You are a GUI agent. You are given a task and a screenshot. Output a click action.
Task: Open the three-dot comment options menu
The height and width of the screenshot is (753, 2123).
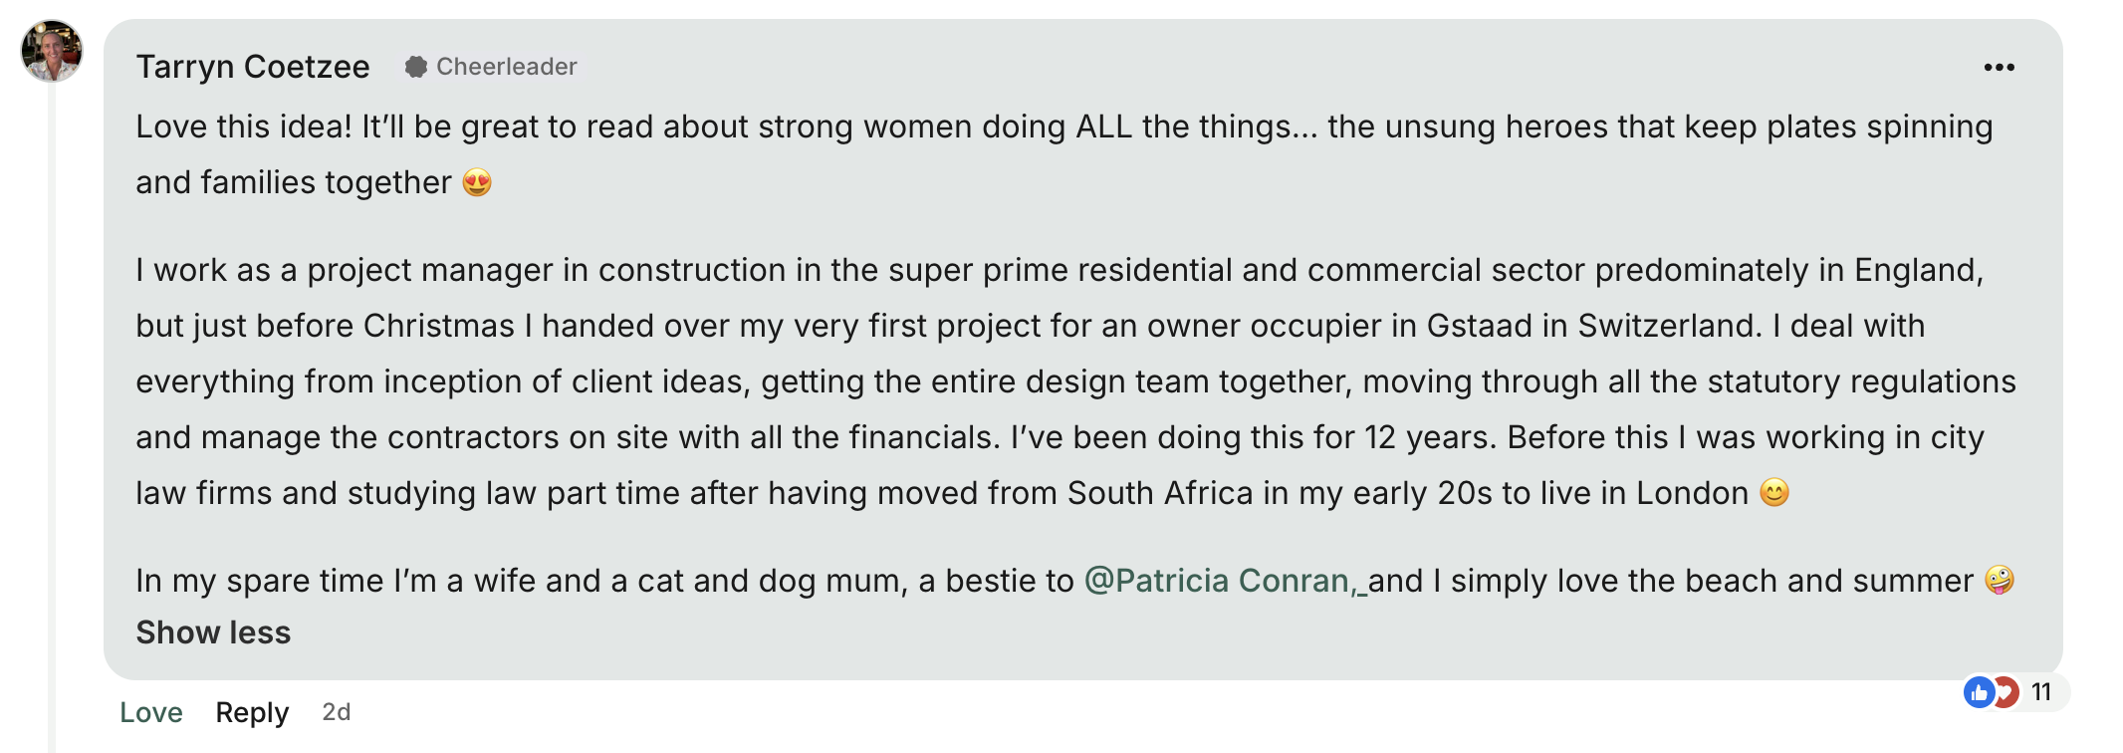(x=1999, y=68)
